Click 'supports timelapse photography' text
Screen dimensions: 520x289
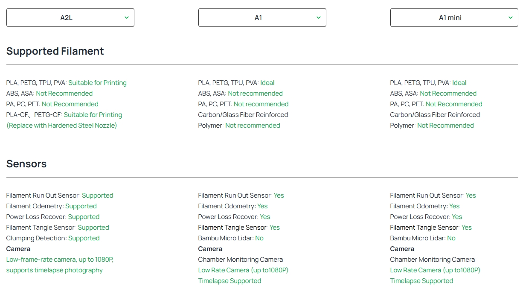click(55, 270)
